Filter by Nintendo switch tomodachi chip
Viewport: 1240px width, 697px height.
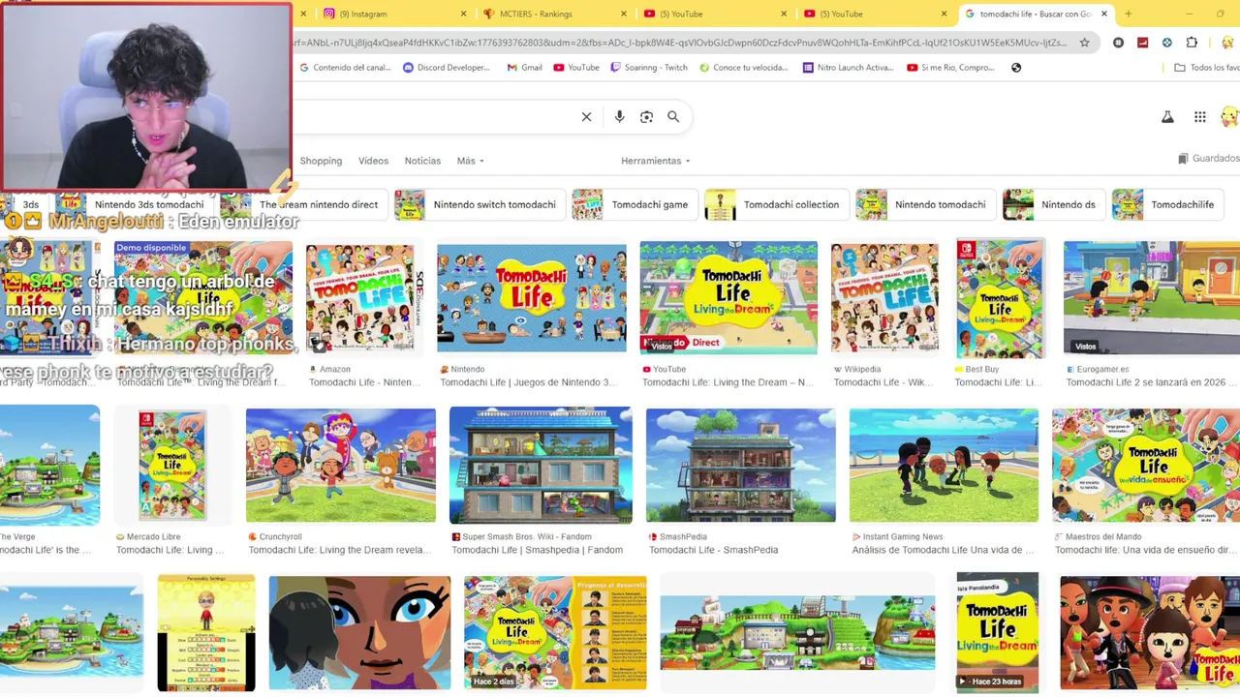[479, 204]
